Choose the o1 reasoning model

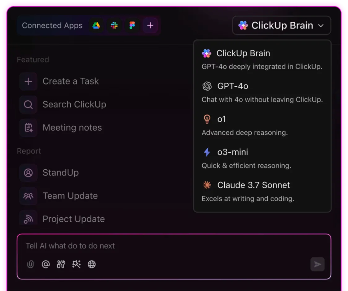tap(262, 126)
